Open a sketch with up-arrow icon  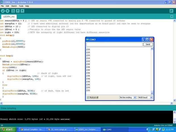click(18, 11)
